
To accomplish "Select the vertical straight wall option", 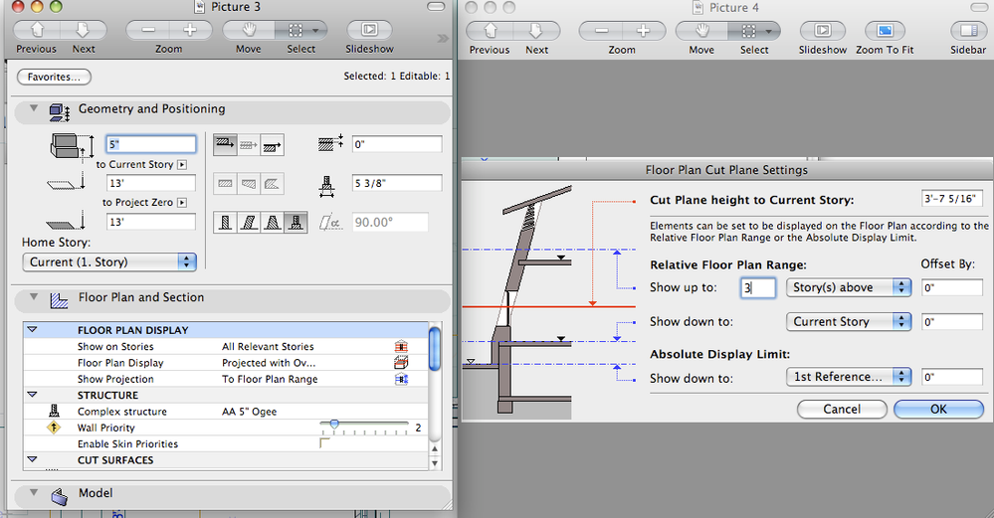I will tap(225, 222).
